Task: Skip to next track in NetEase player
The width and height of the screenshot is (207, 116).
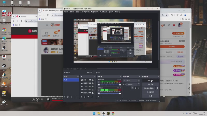Action: (42, 100)
